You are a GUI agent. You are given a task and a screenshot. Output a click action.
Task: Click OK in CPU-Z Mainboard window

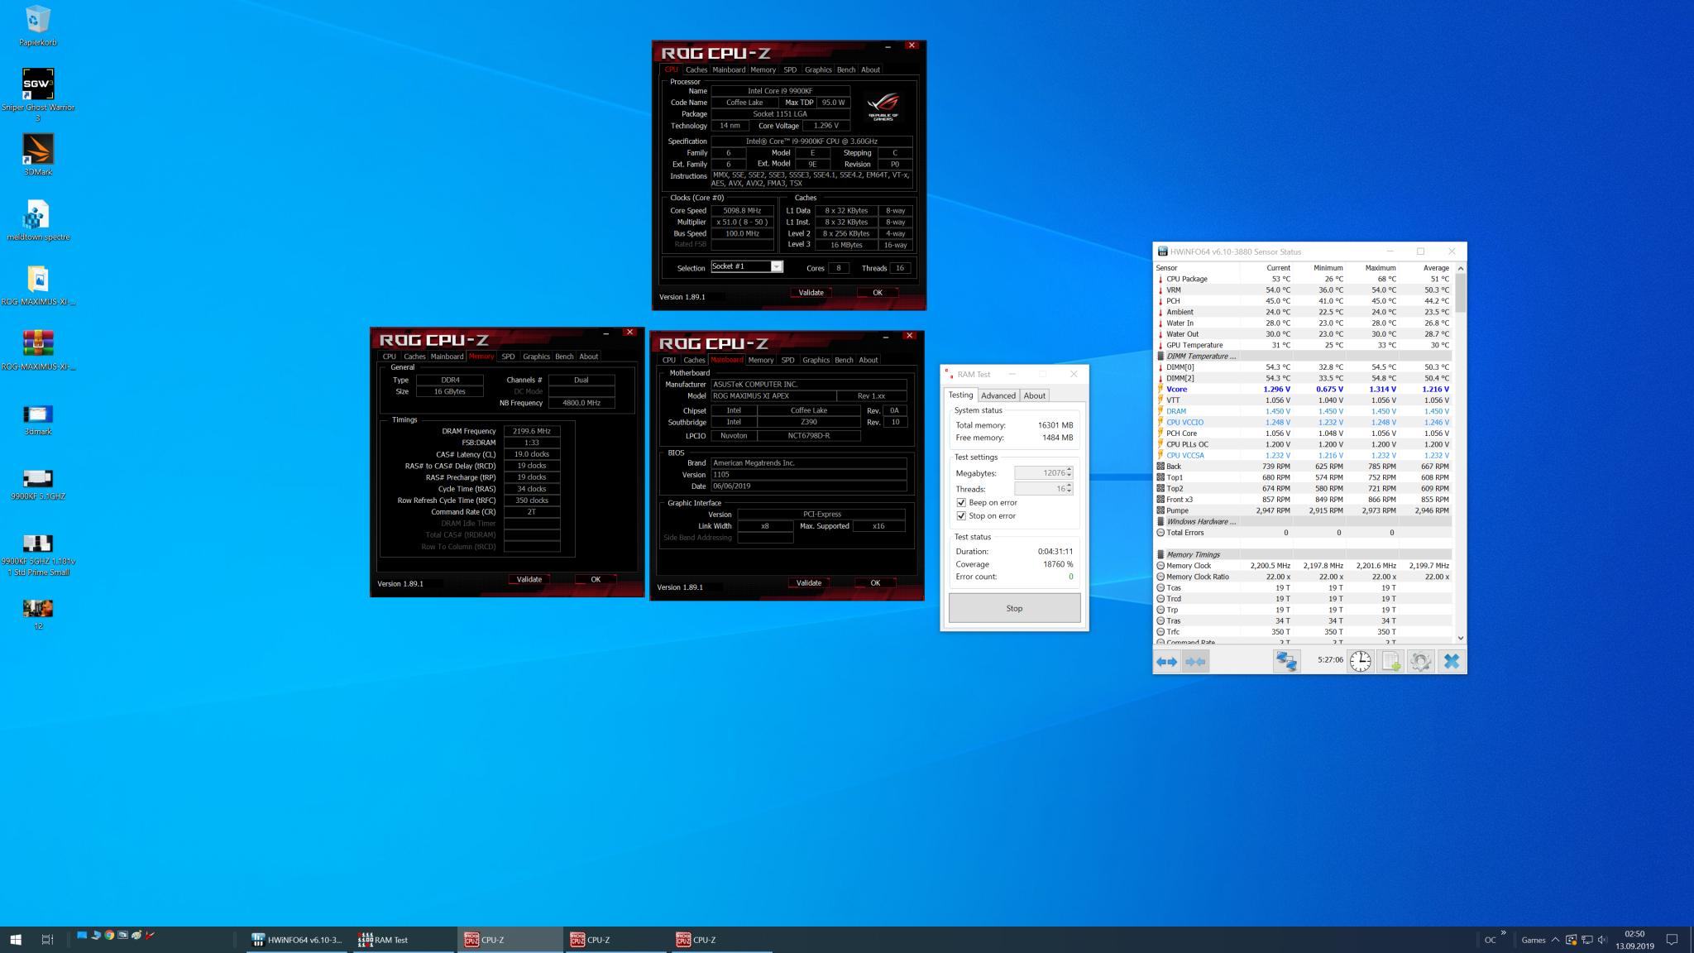pyautogui.click(x=875, y=582)
